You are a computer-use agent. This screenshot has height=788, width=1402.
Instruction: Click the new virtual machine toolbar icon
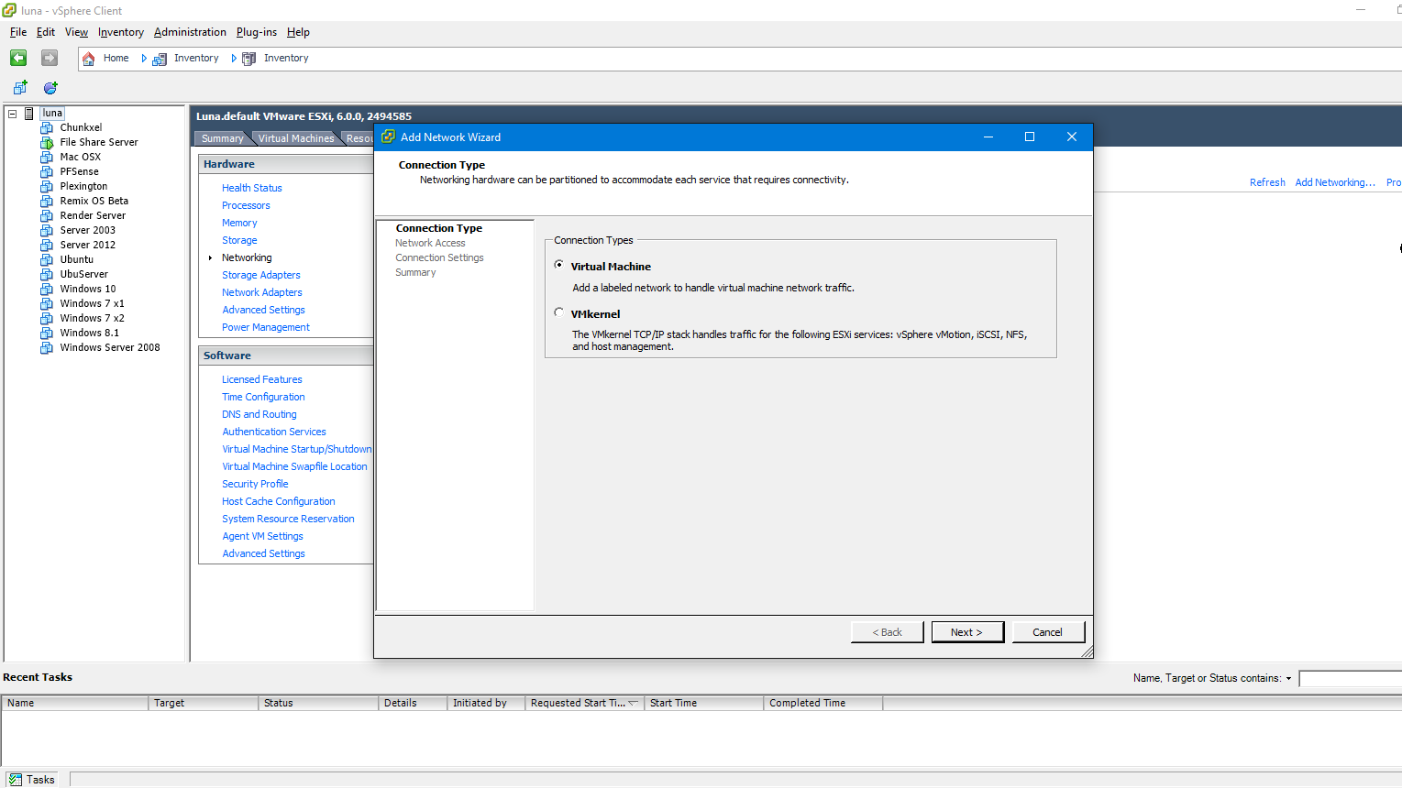tap(20, 88)
